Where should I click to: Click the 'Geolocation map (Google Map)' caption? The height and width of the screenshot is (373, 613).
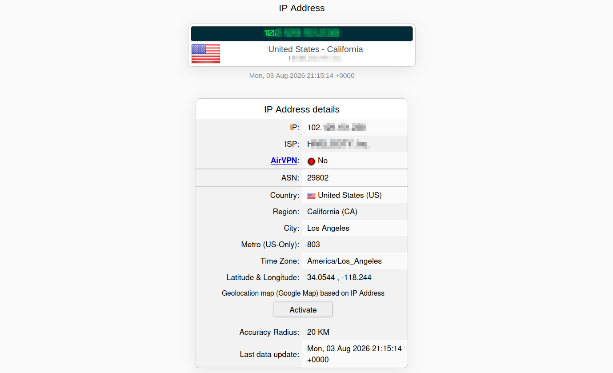pos(303,293)
